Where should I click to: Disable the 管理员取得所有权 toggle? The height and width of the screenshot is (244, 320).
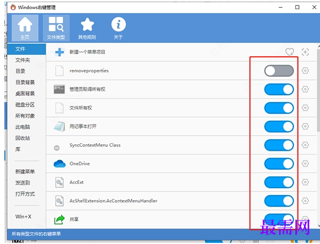tap(279, 90)
